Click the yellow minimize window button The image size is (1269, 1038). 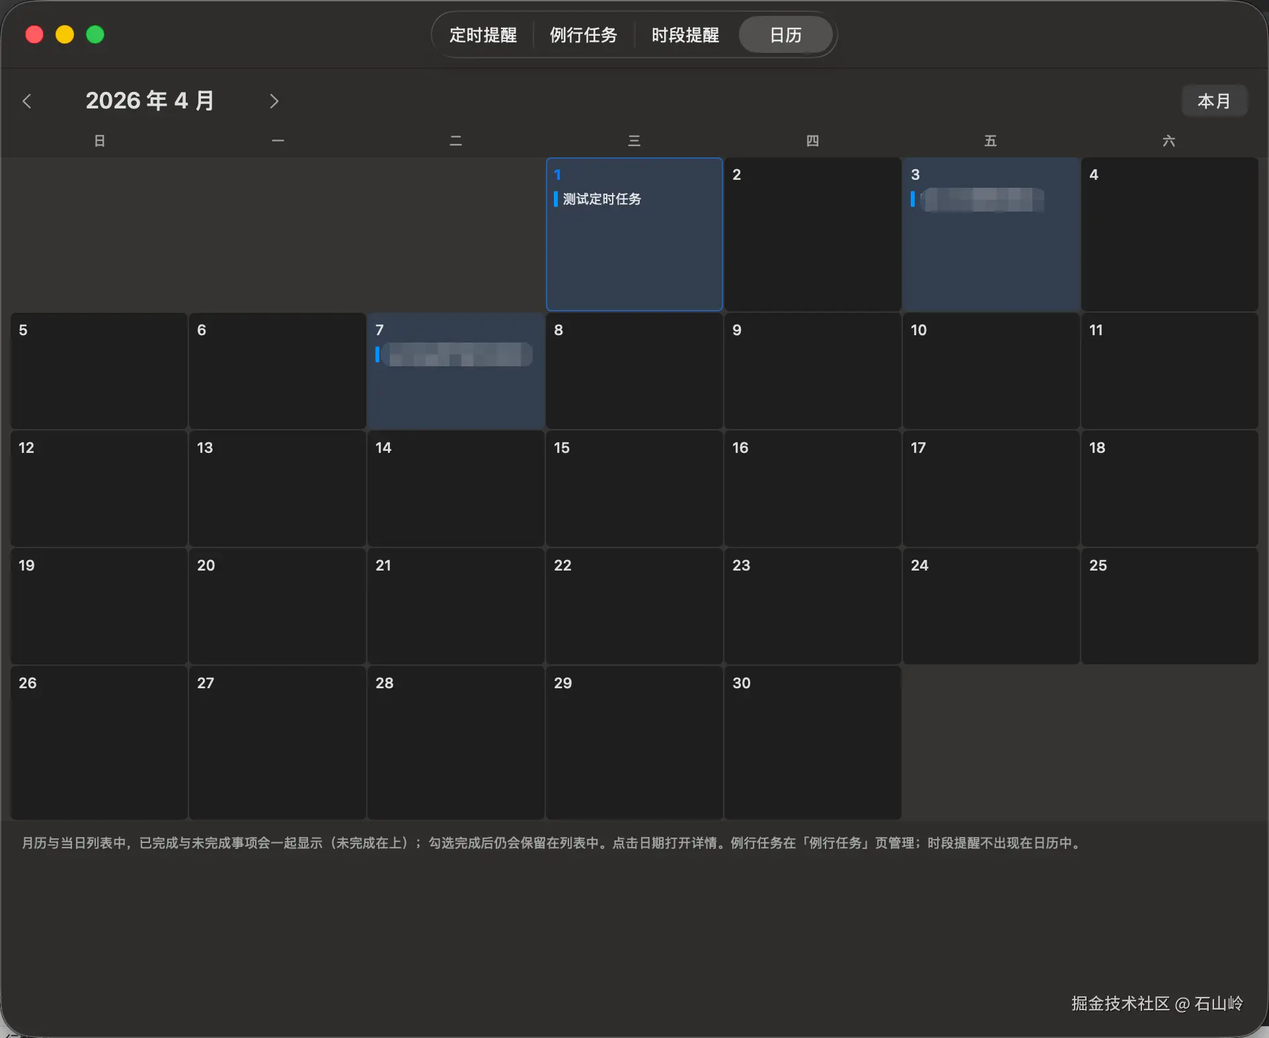(65, 34)
